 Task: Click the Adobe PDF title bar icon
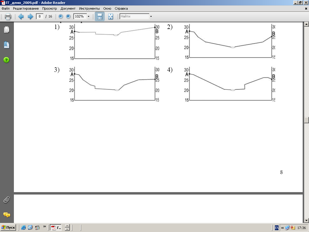pyautogui.click(x=3, y=2)
